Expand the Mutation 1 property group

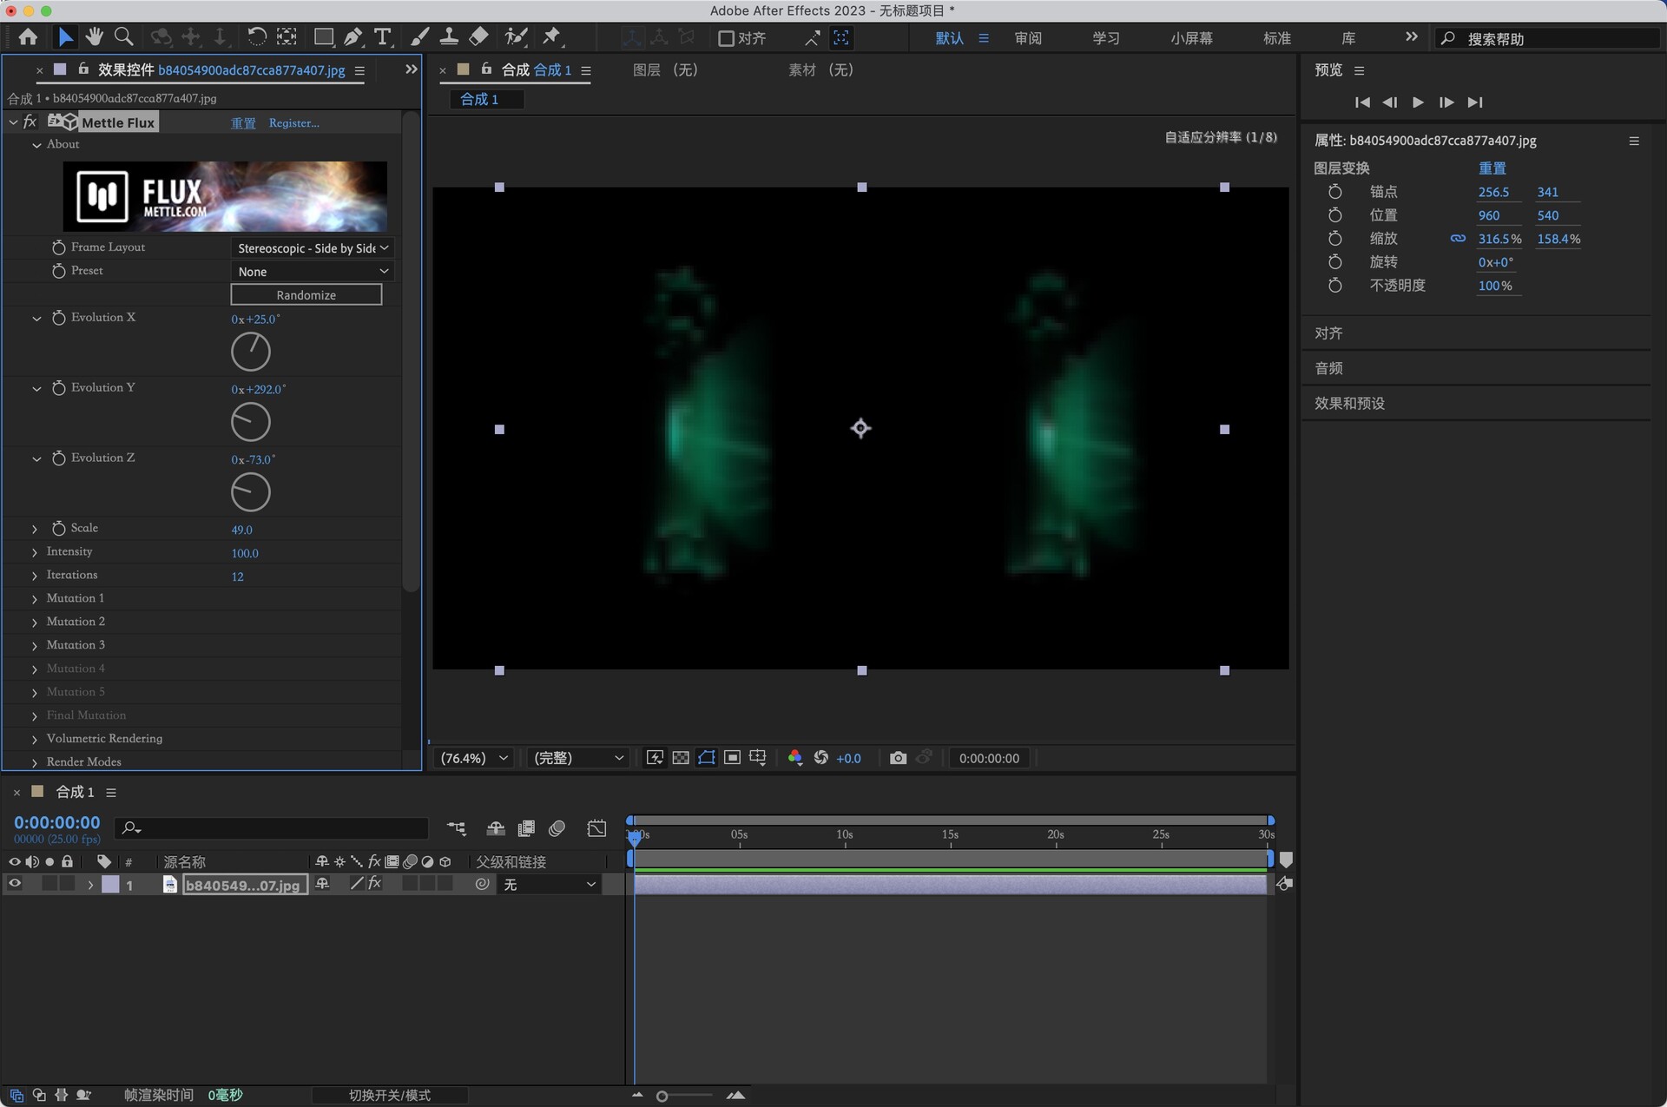(35, 599)
